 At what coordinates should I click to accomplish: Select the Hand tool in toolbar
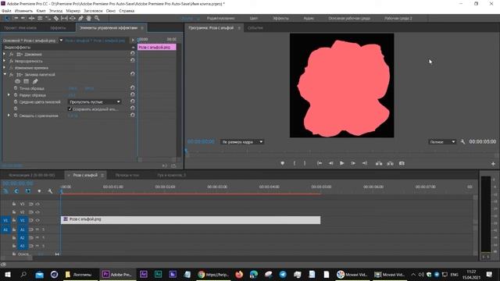pyautogui.click(x=88, y=19)
